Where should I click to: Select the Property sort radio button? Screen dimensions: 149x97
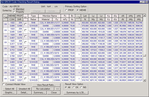coord(14,12)
